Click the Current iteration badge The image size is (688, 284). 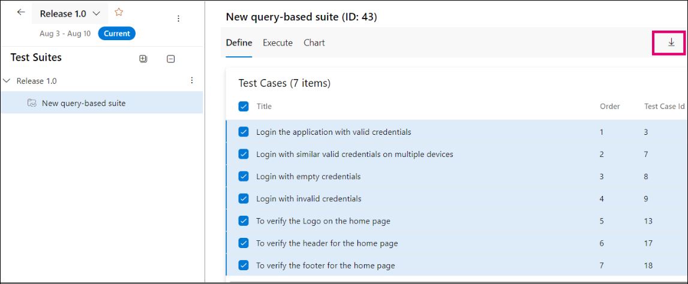117,34
